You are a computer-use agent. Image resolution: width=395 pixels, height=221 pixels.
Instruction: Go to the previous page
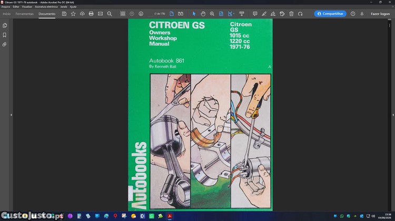pos(132,14)
